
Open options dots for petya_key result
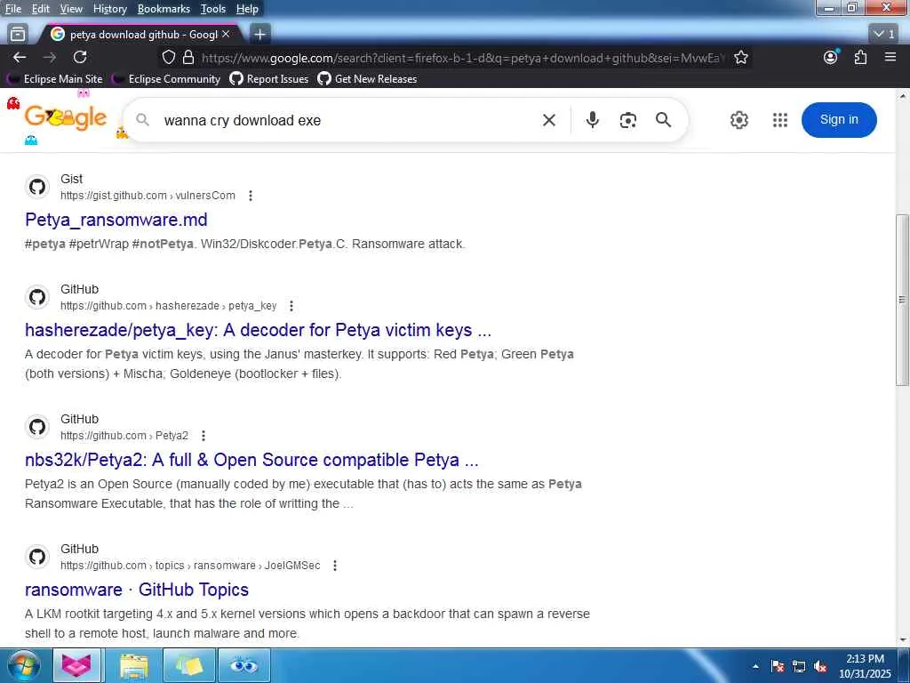click(291, 306)
